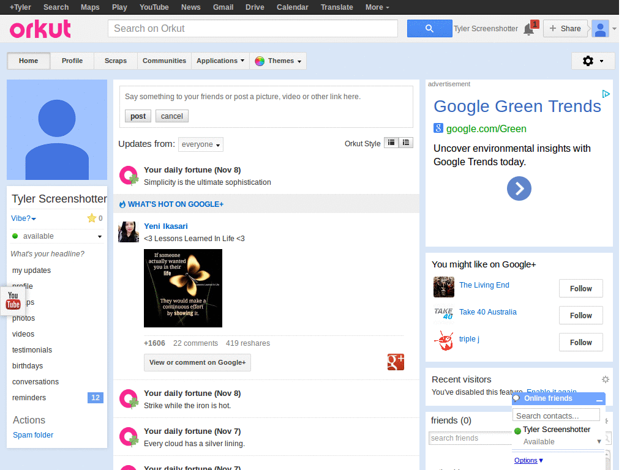Screen dimensions: 627x470
Task: Open YouTube from the top bar
Action: tap(154, 7)
